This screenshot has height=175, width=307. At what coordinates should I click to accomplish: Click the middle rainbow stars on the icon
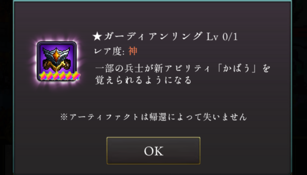coord(60,76)
